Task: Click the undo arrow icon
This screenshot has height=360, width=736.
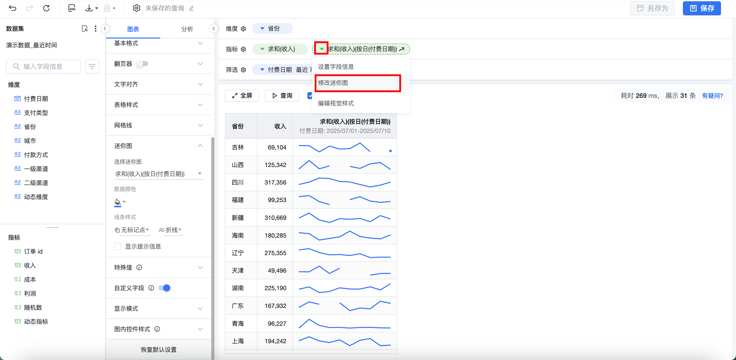Action: tap(13, 8)
